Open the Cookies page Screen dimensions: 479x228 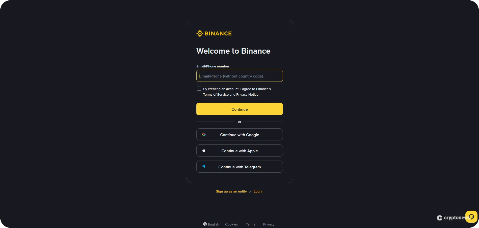[231, 224]
